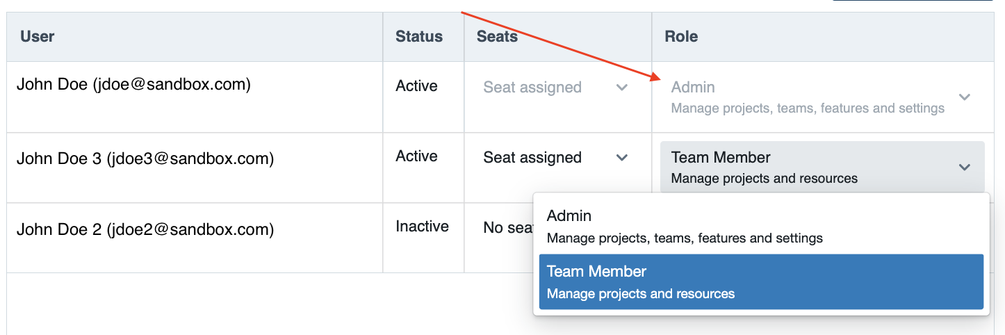
Task: Open John Doe 3's Seat assigned dropdown
Action: (x=556, y=158)
